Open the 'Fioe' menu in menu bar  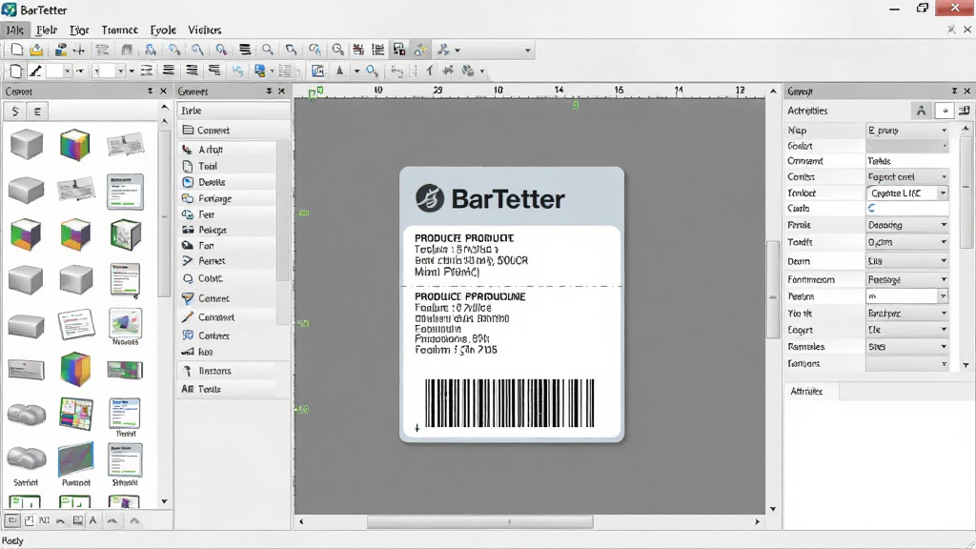(x=79, y=30)
